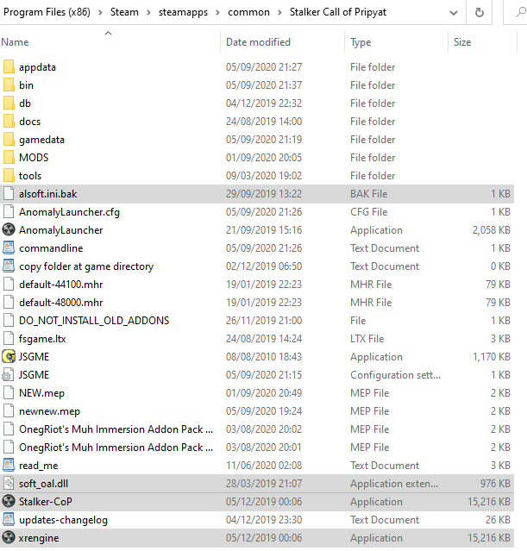The height and width of the screenshot is (551, 527).
Task: Click the xrengine file name
Action: point(39,538)
